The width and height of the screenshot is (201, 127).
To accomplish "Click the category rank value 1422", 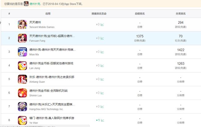I will click(x=181, y=50).
